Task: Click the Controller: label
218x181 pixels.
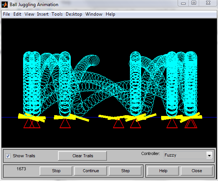Action: point(150,153)
